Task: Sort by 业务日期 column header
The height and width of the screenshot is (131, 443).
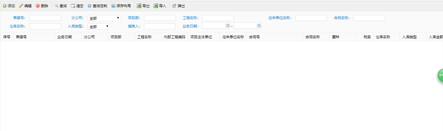Action: pos(68,37)
